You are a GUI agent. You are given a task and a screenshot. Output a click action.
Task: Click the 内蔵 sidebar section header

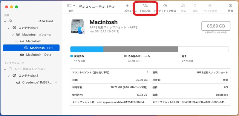pyautogui.click(x=7, y=16)
